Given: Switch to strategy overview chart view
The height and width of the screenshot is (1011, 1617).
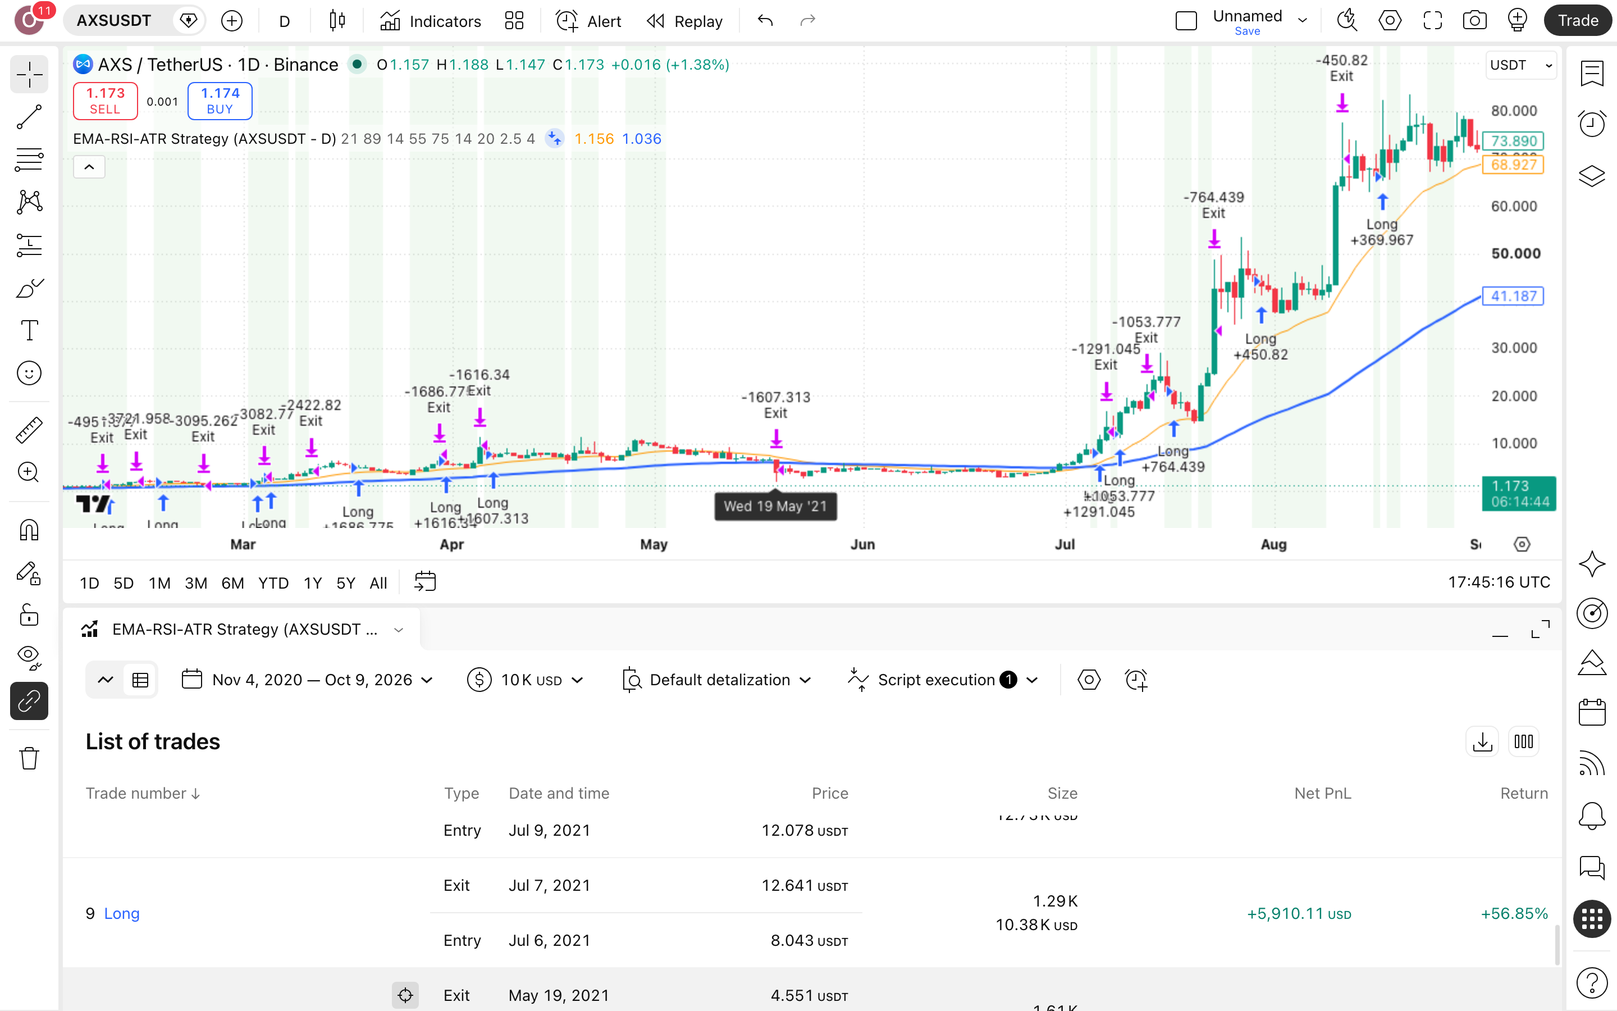Looking at the screenshot, I should tap(106, 680).
